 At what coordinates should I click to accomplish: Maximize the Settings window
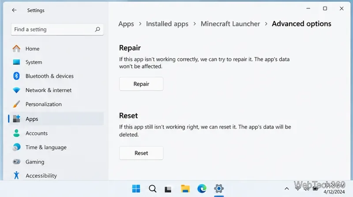click(x=325, y=8)
